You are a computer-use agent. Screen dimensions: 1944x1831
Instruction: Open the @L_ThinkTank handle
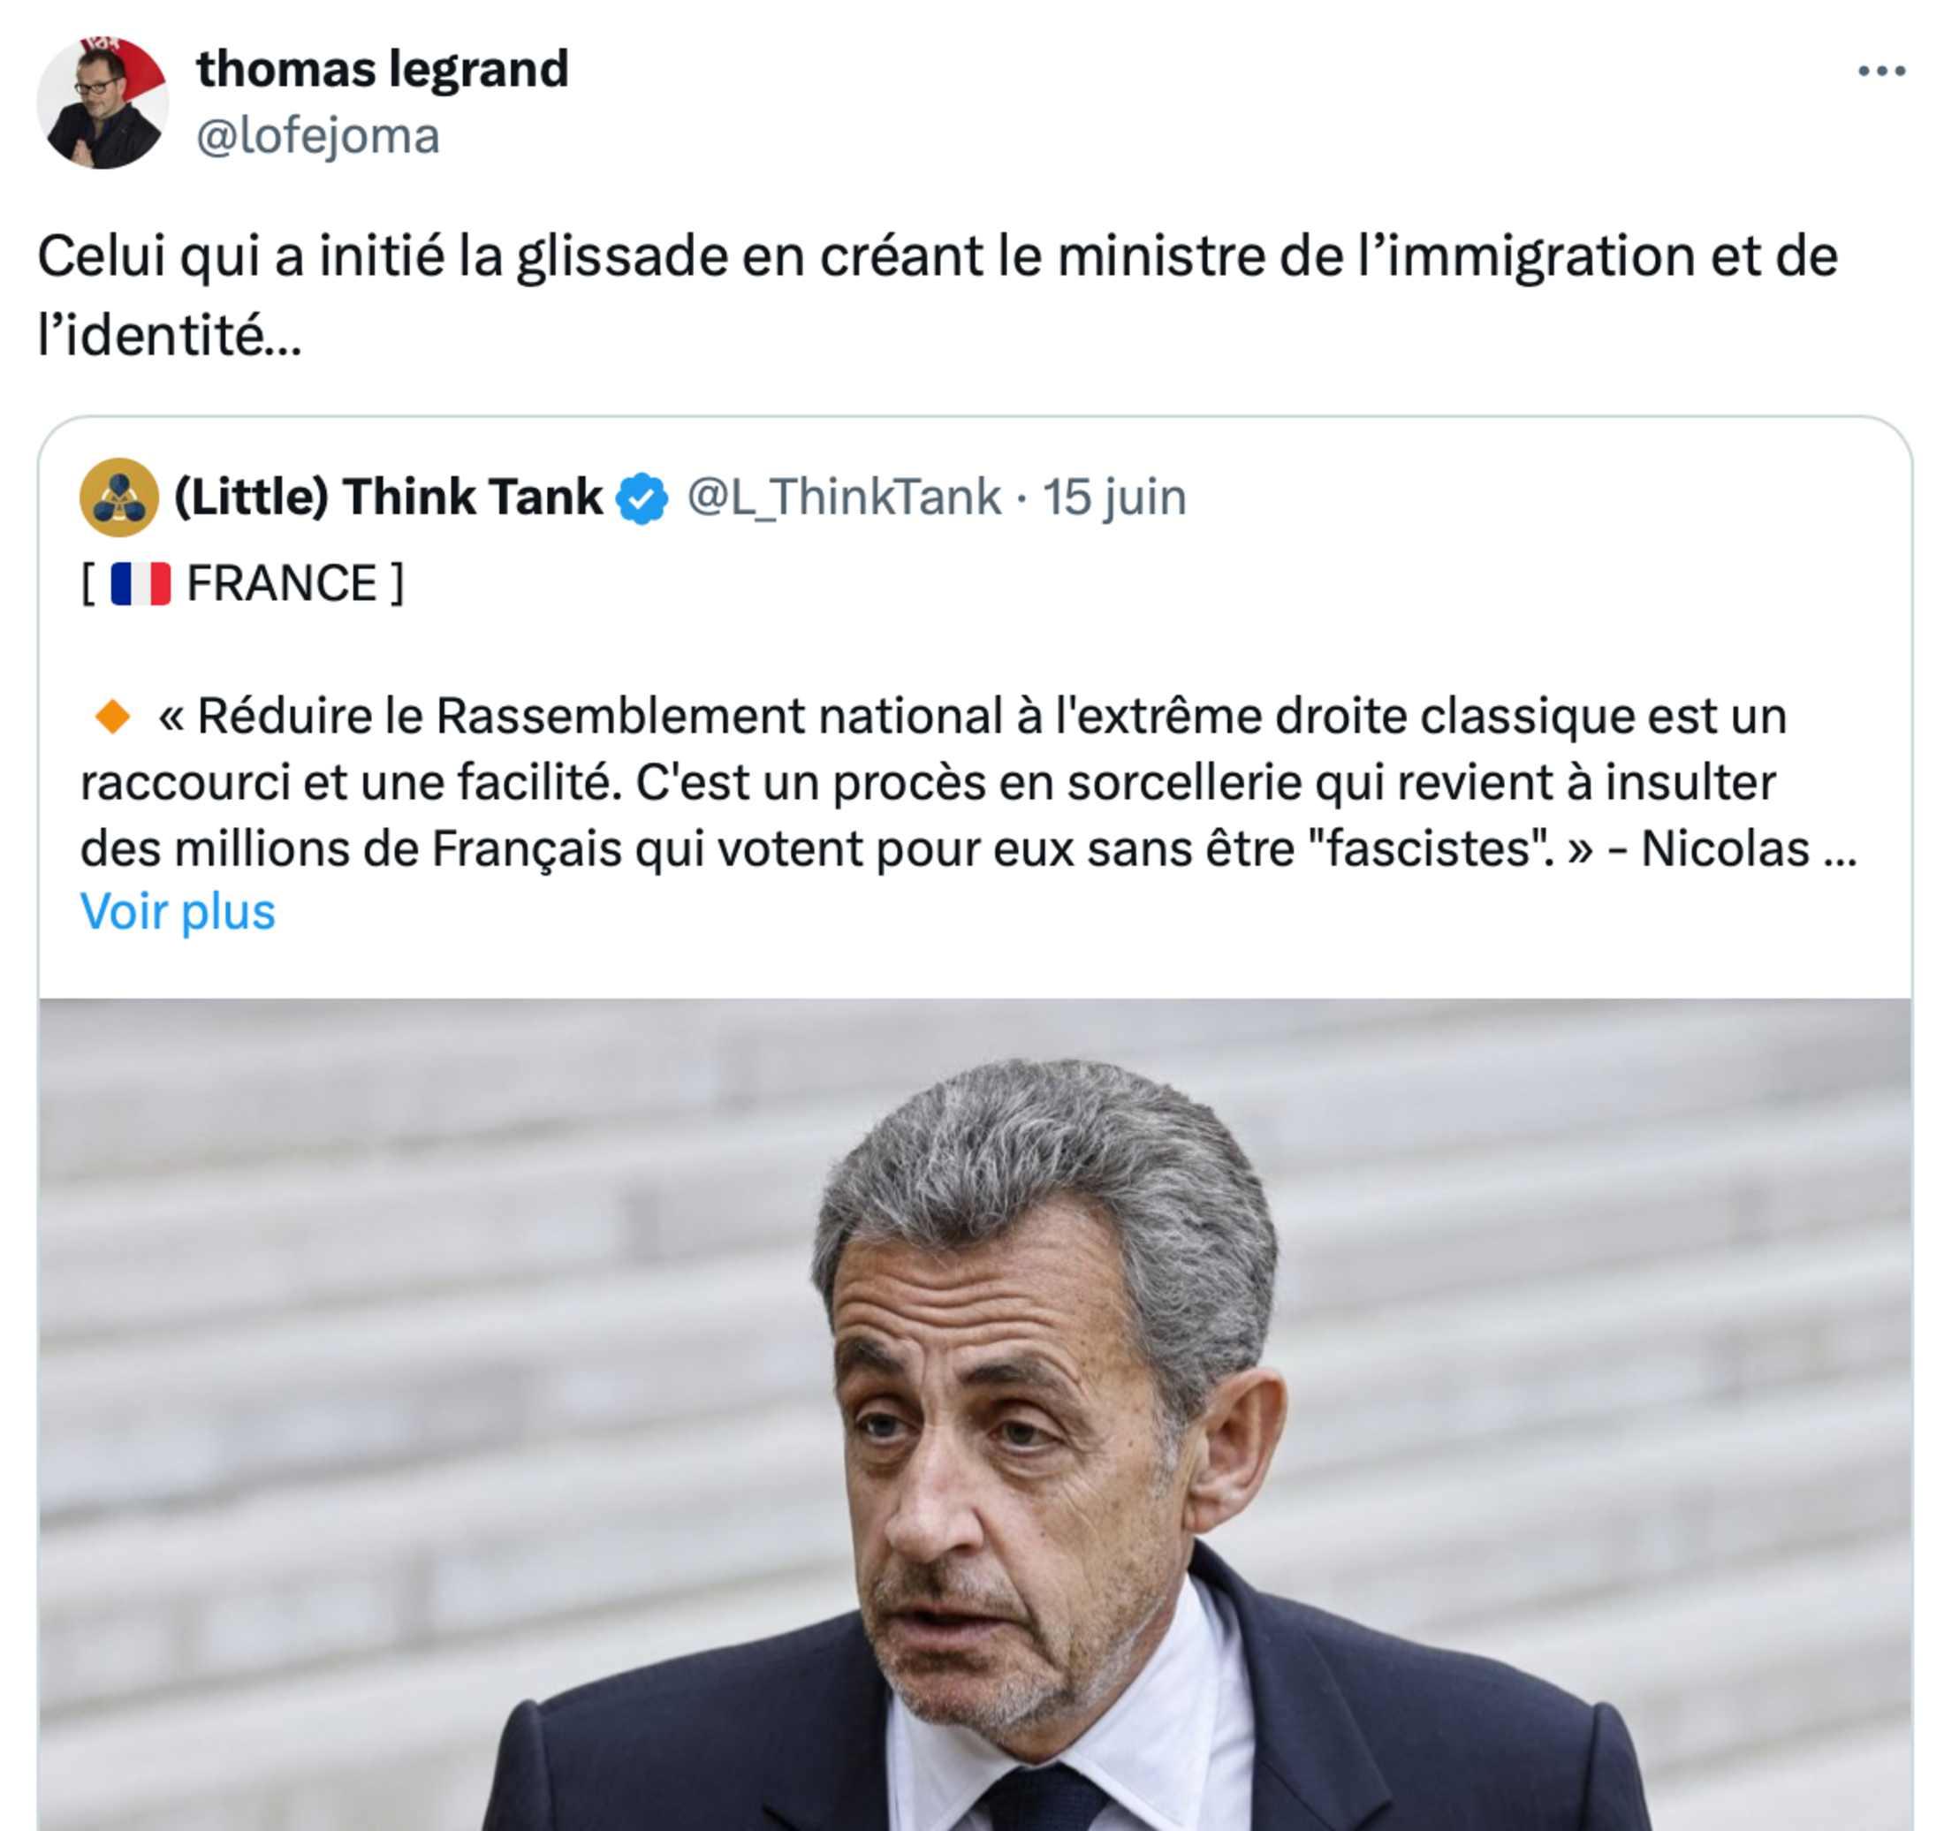point(844,497)
